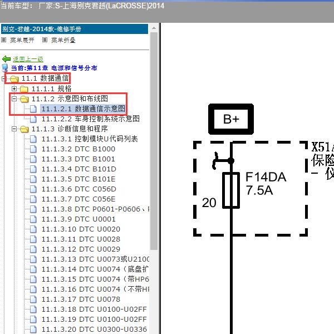This screenshot has height=334, width=334.
Task: Open 11.1.3.5 DTC B101E page
Action: click(78, 179)
